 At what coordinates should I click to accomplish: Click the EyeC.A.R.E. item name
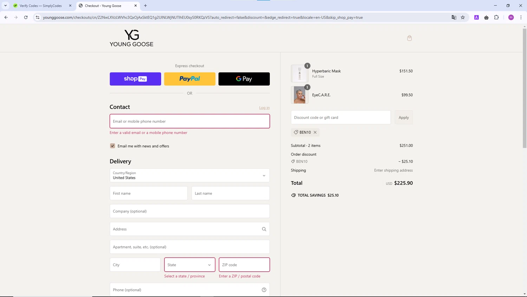pyautogui.click(x=321, y=95)
